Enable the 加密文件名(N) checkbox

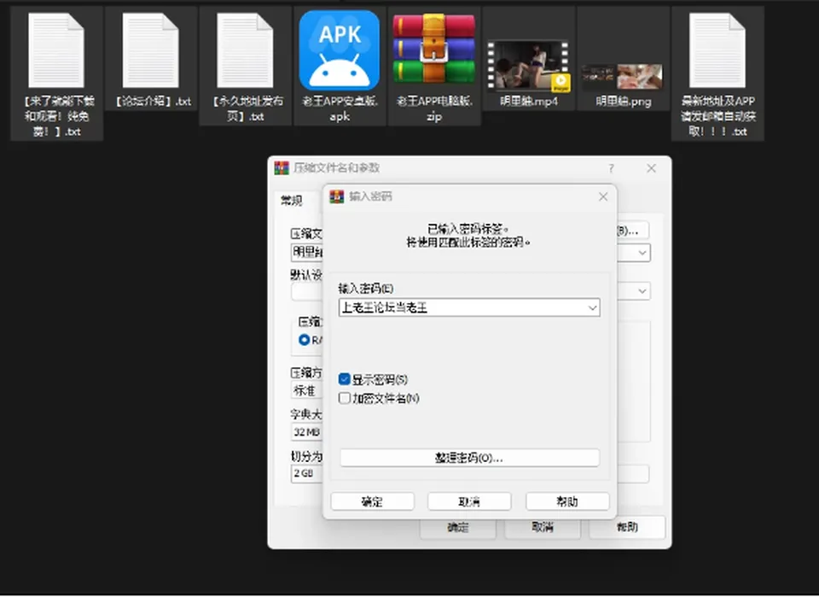[344, 398]
